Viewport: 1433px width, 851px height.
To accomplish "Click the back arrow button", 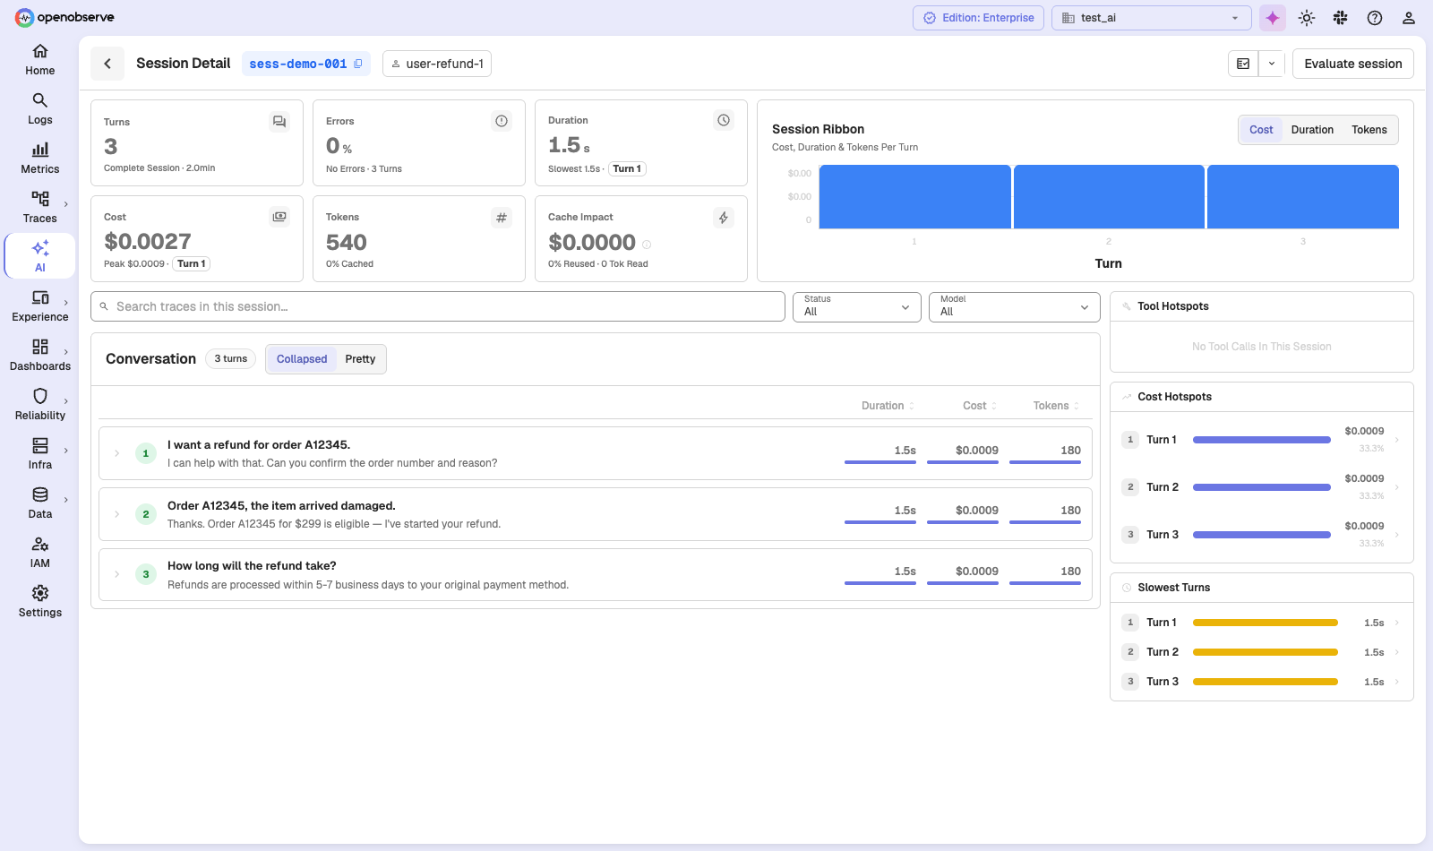I will coord(107,64).
